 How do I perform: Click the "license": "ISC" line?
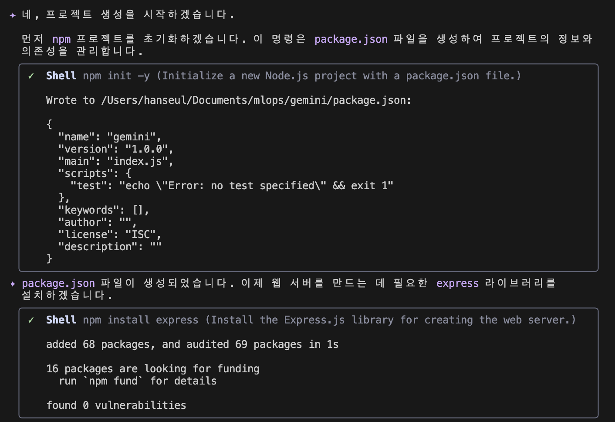[110, 235]
